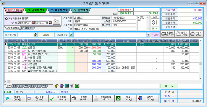Click the 메모 input field at bottom right
Viewport: 207px width, 107px height.
pos(190,86)
